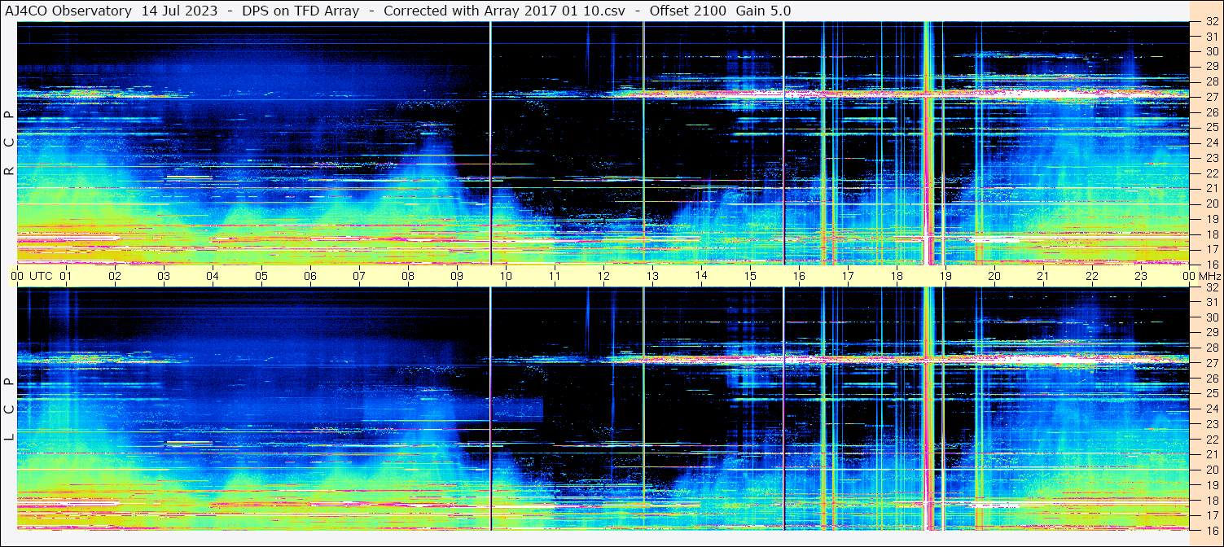Screen dimensions: 1224x547
Task: Click the 07 hour mark on time axis
Action: [x=359, y=276]
